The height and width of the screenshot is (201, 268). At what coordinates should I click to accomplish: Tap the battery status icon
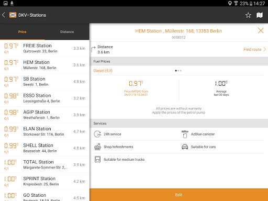click(251, 3)
